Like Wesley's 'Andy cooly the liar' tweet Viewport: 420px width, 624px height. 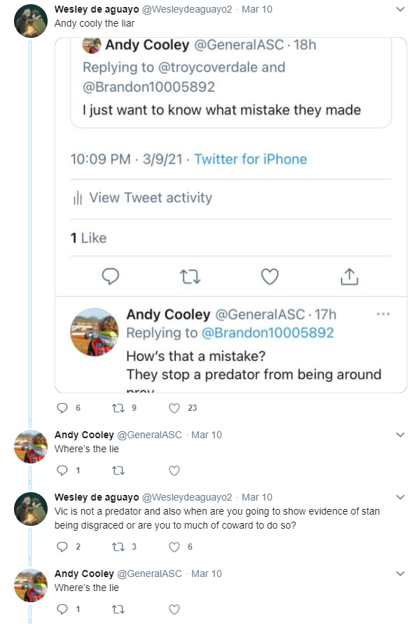tap(174, 408)
